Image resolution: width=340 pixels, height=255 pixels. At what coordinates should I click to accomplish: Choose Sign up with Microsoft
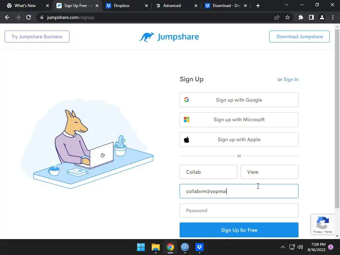(x=239, y=120)
